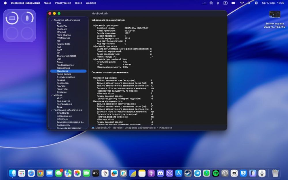
Task: Open the Довідка menu
Action: click(91, 3)
